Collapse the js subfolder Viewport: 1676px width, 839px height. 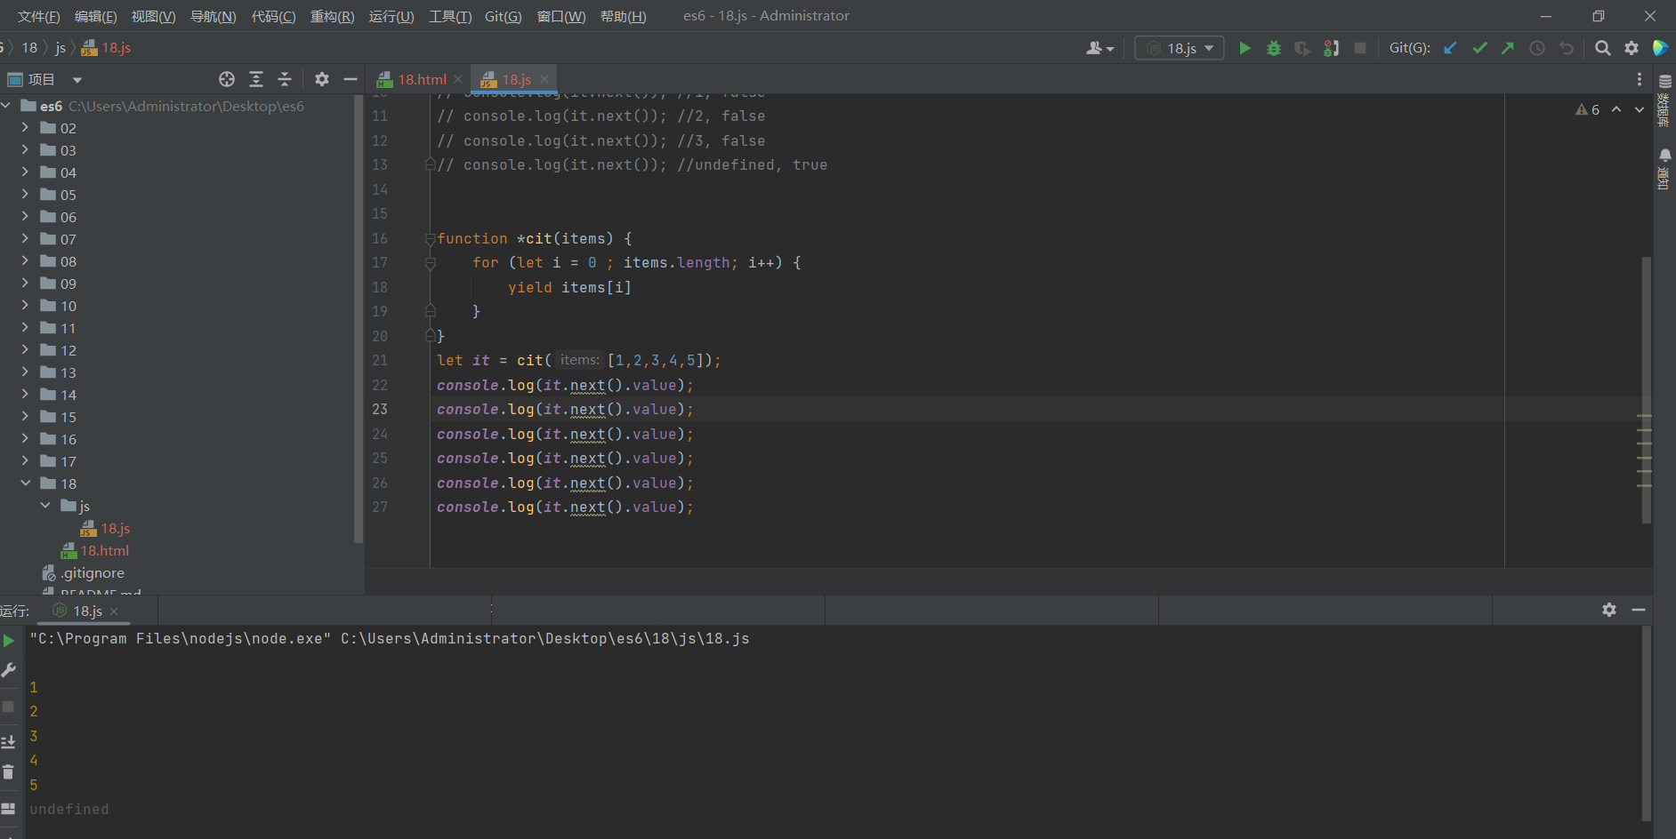(45, 505)
